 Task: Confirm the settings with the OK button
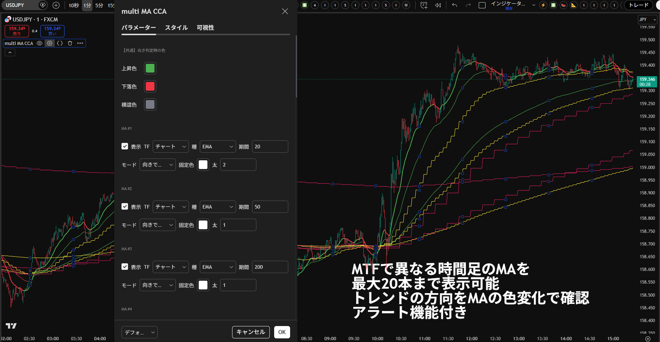pos(282,332)
